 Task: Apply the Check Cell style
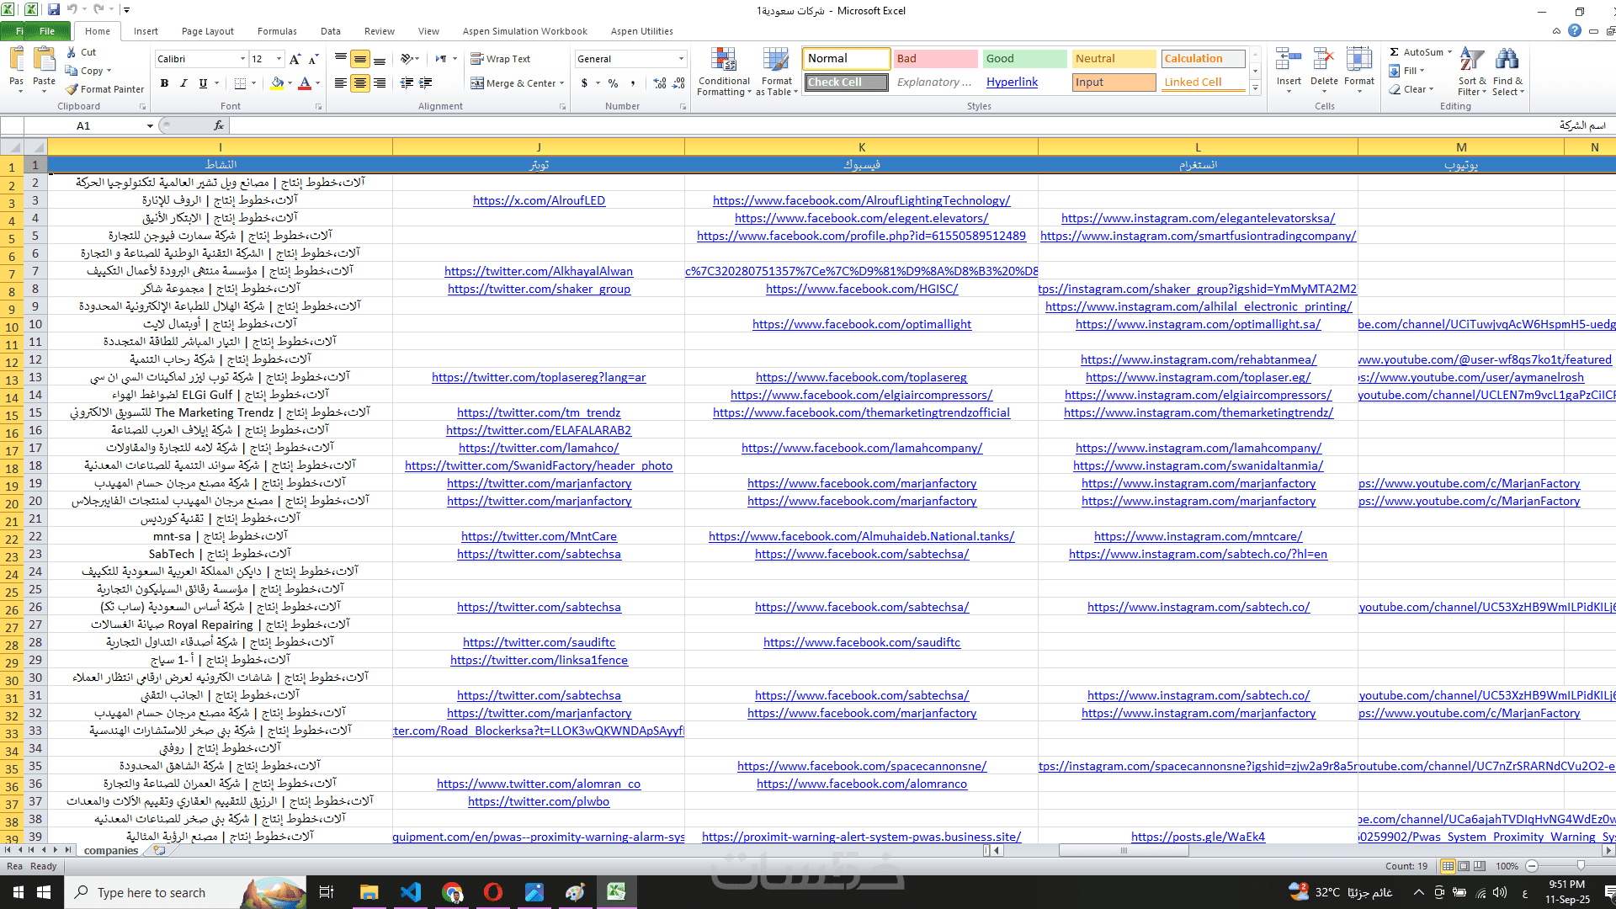[845, 82]
